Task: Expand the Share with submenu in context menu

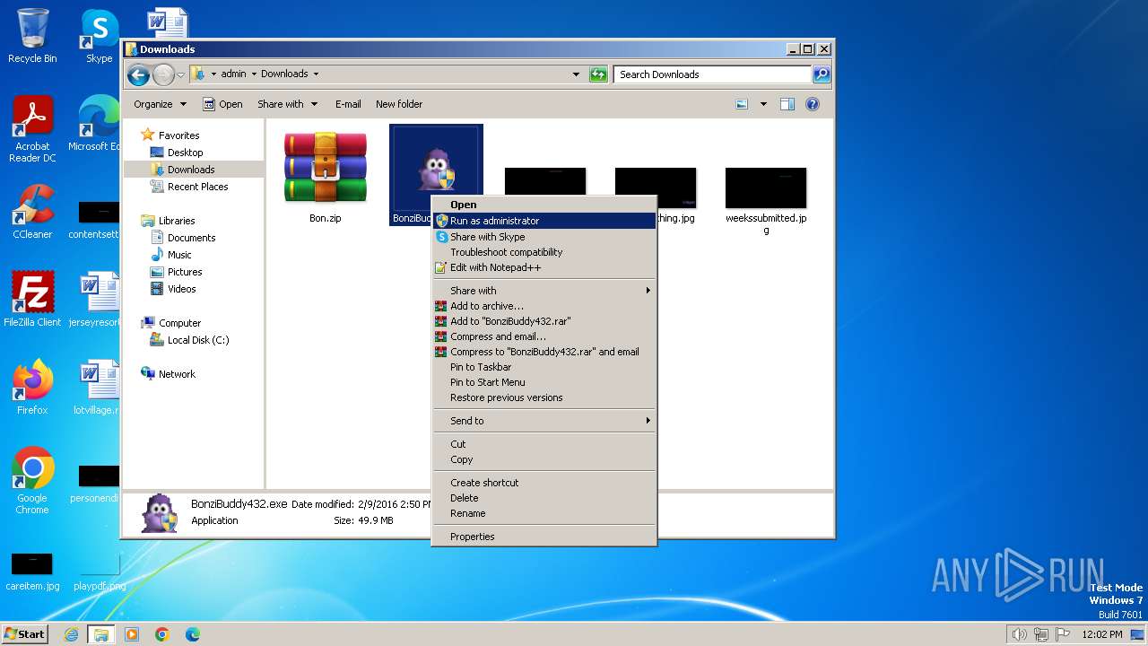Action: point(544,291)
